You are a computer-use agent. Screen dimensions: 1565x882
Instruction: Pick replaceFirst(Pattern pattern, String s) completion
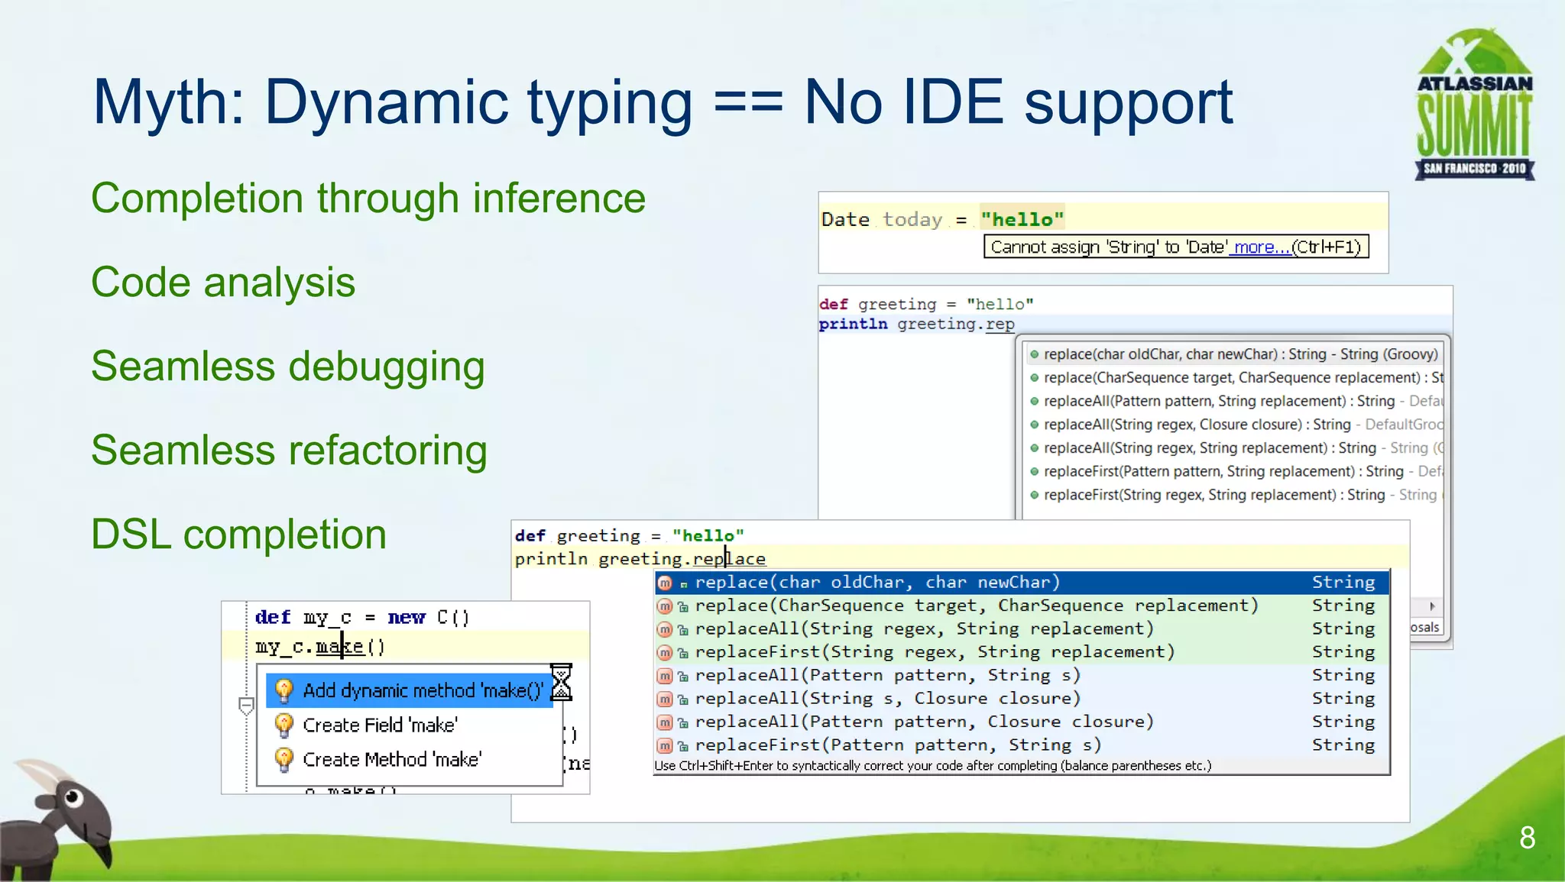[x=897, y=745]
